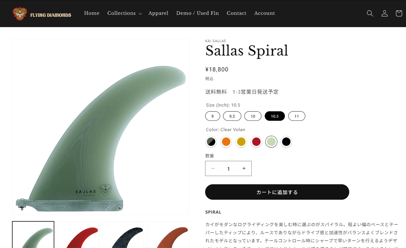
Task: Choose the 9.5 inch size
Action: (232, 116)
